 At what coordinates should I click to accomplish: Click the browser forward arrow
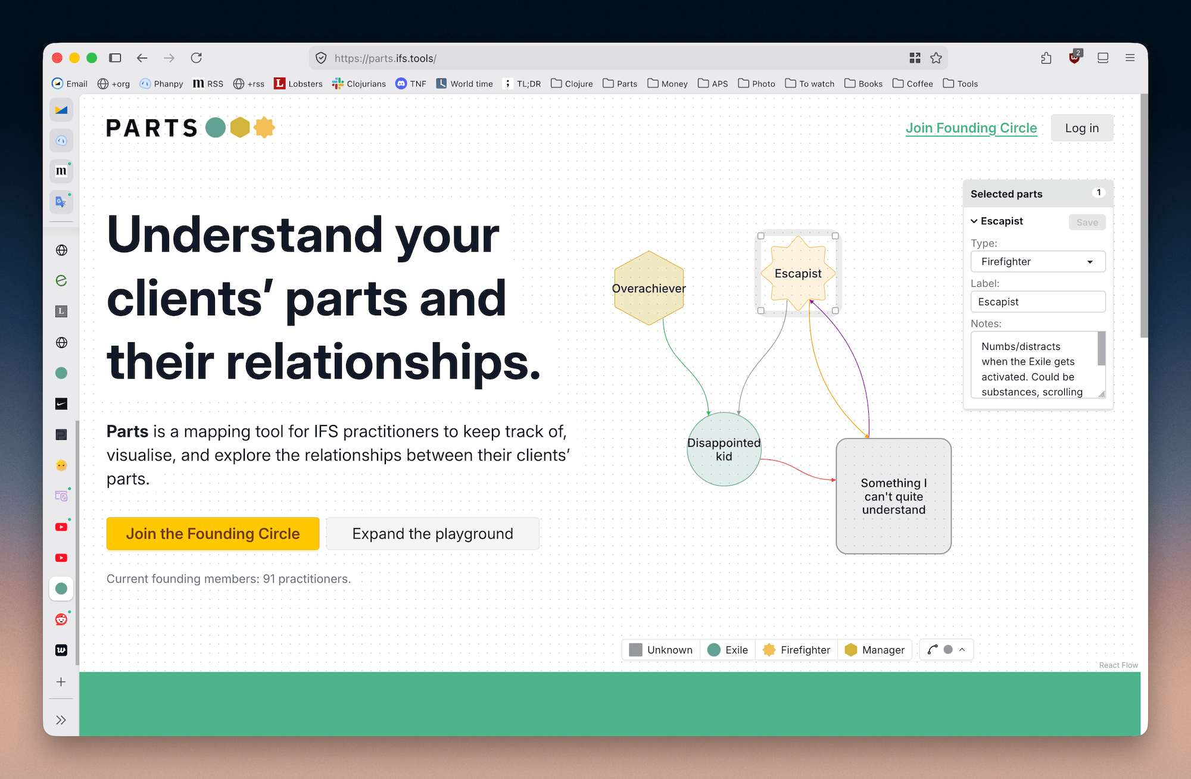169,58
